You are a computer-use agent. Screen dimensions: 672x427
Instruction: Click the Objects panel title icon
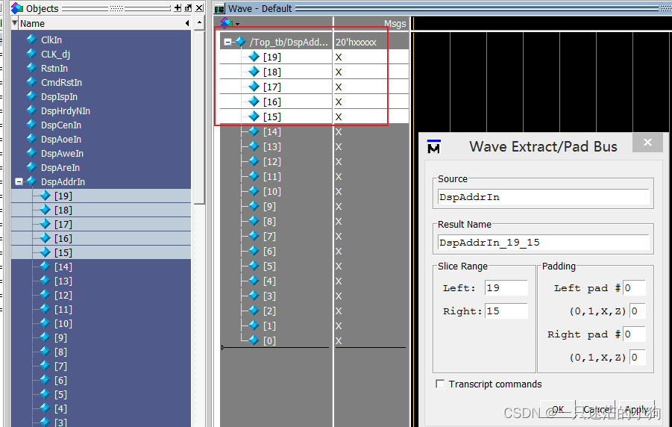(17, 7)
